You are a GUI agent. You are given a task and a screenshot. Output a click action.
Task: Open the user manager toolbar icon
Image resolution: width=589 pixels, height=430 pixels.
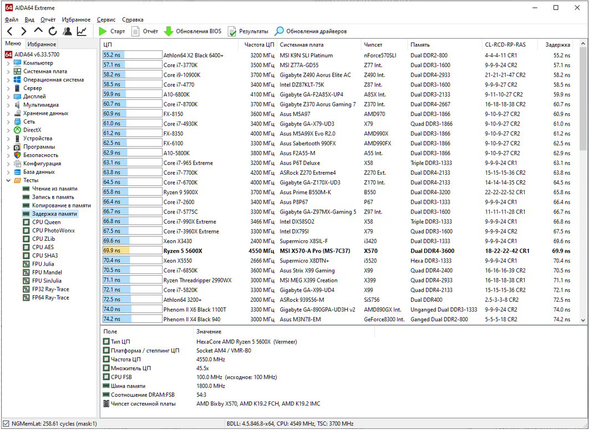pos(67,31)
